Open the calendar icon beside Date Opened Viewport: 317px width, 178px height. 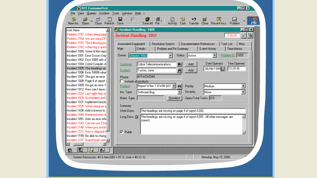click(x=223, y=69)
